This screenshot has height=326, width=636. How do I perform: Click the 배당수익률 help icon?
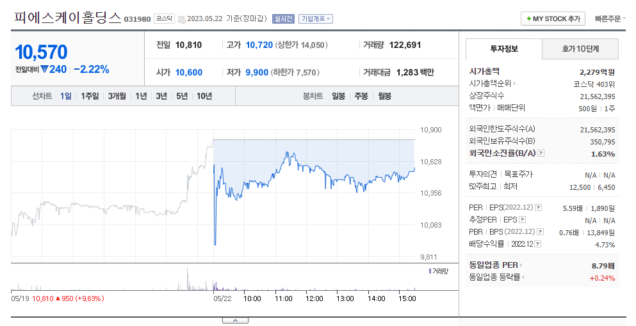[538, 244]
